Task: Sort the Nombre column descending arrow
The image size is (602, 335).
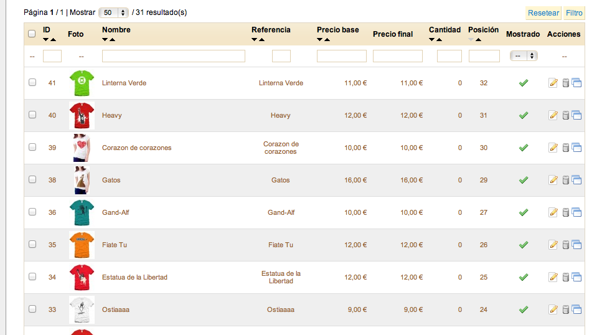Action: coord(105,40)
